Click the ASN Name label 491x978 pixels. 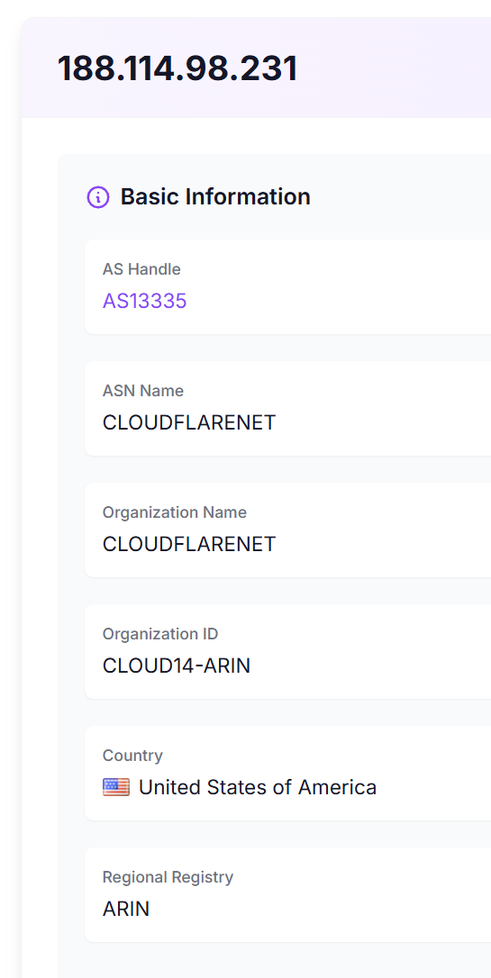tap(143, 391)
